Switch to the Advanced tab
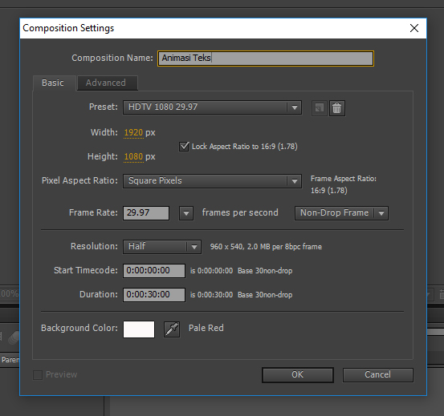This screenshot has height=416, width=444. point(107,83)
